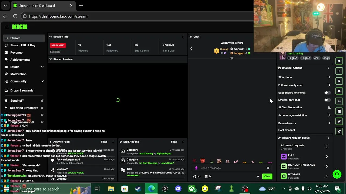This screenshot has height=194, width=346.
Task: Click Filter in Activity Feed
Action: pyautogui.click(x=104, y=142)
